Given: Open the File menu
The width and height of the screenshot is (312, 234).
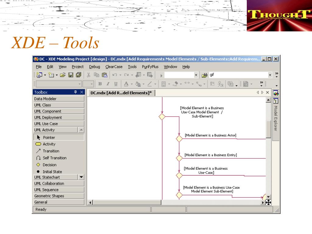Looking at the screenshot, I should [x=39, y=67].
